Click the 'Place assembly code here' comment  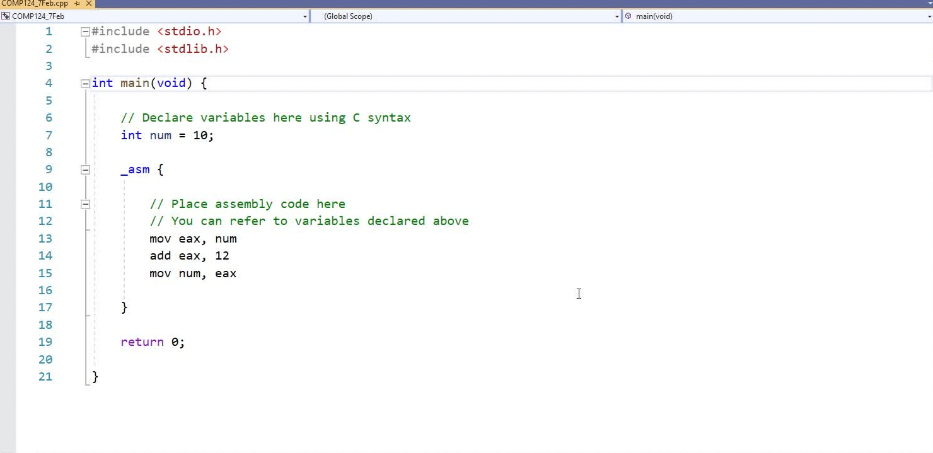pos(247,204)
